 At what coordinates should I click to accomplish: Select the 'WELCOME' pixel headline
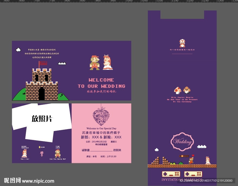click(101, 80)
